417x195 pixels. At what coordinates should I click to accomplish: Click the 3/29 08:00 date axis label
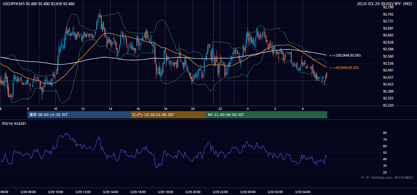(x=28, y=192)
